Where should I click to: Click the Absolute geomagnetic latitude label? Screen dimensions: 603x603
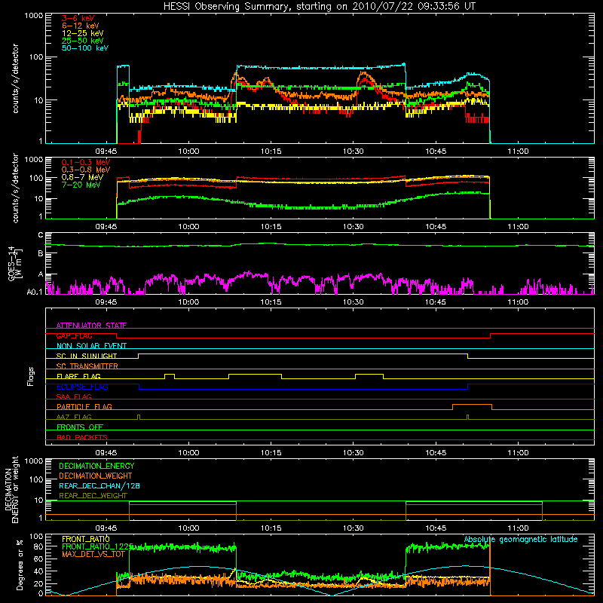[521, 540]
